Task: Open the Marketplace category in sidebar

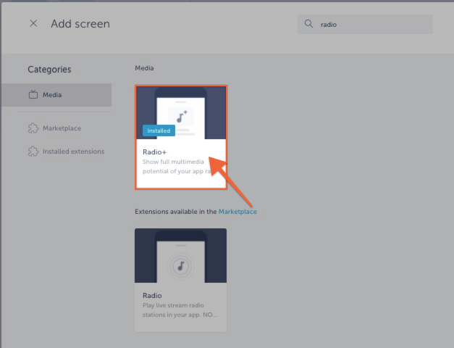Action: click(62, 128)
